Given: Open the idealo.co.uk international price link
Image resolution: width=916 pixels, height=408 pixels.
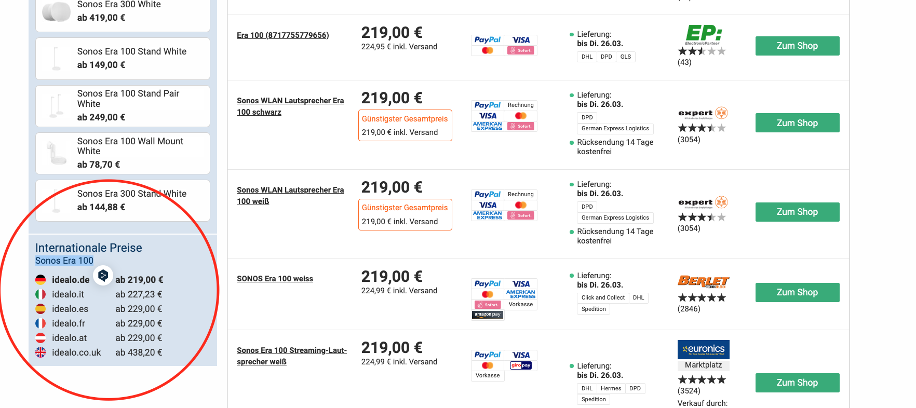Looking at the screenshot, I should [x=76, y=352].
